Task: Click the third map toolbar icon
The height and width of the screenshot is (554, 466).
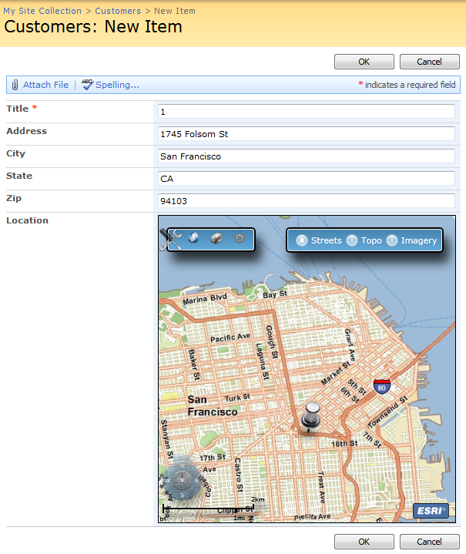Action: 216,239
